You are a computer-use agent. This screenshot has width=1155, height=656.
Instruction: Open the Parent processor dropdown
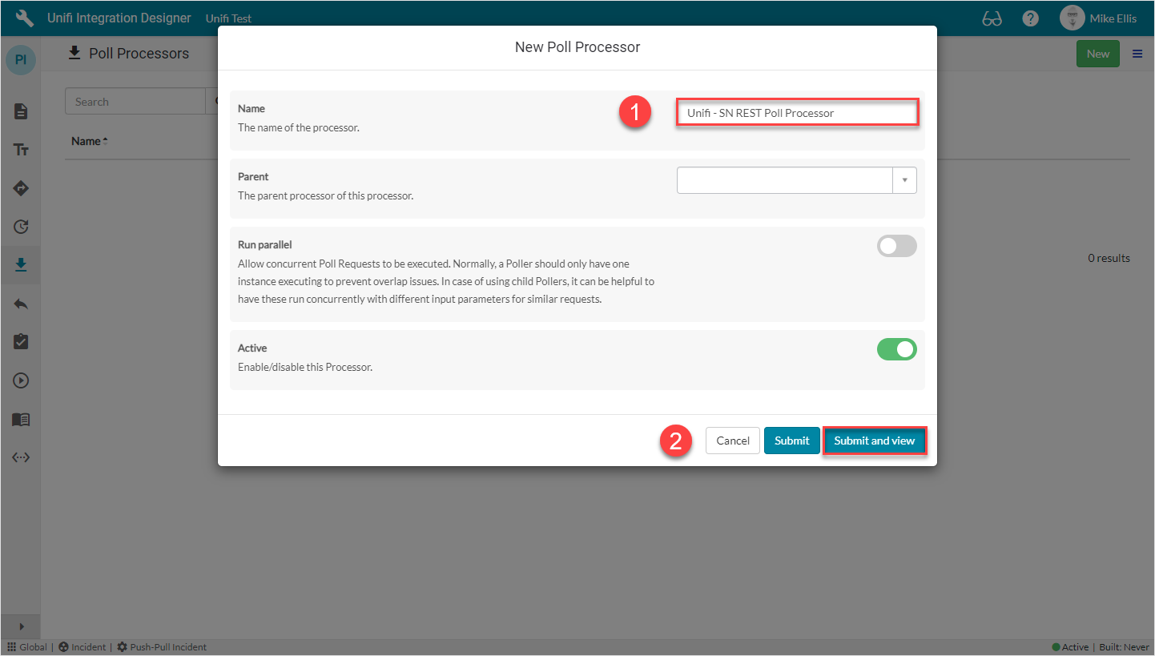point(904,179)
